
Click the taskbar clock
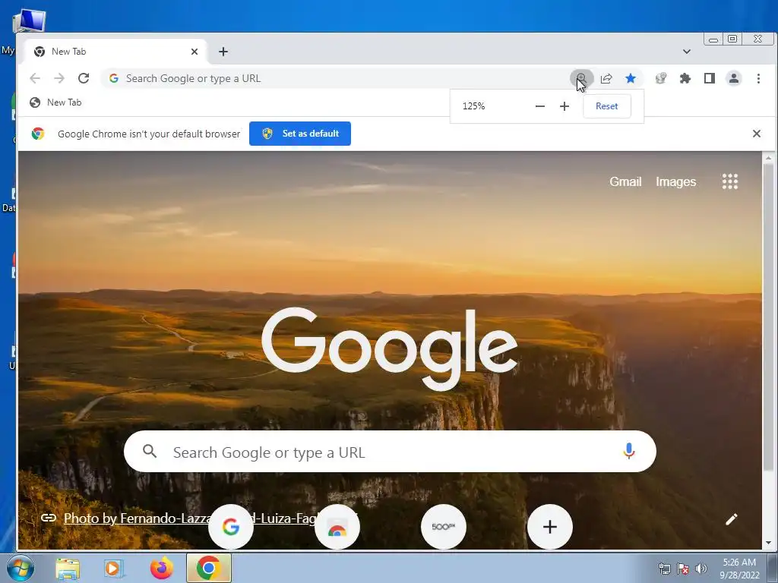click(739, 569)
